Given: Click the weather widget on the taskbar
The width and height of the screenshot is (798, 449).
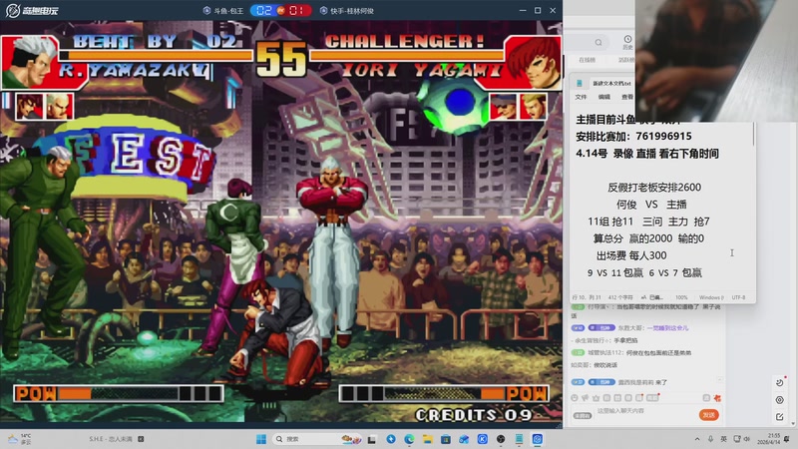Looking at the screenshot, I should coord(19,439).
